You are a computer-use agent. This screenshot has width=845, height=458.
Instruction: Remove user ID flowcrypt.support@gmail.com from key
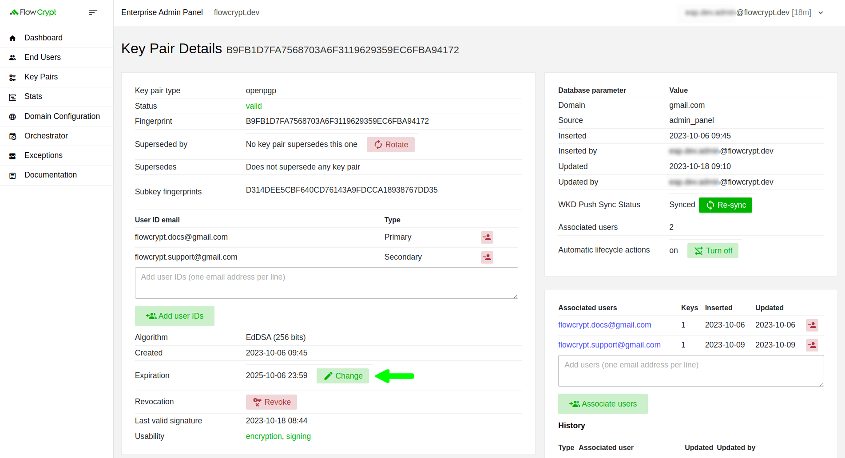coord(487,257)
